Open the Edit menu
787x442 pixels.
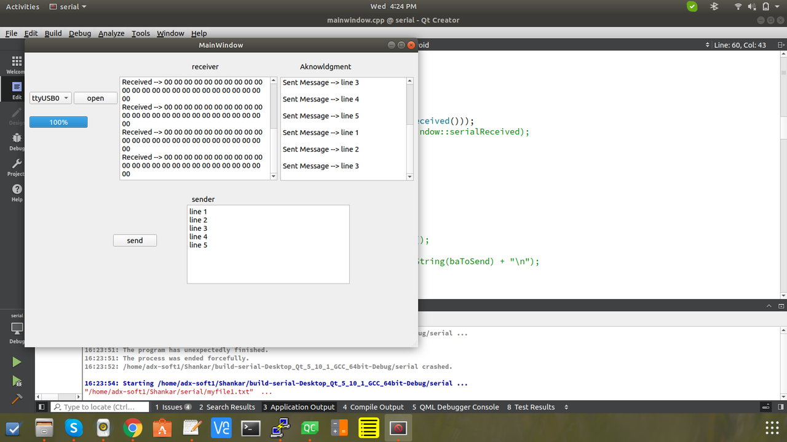31,33
